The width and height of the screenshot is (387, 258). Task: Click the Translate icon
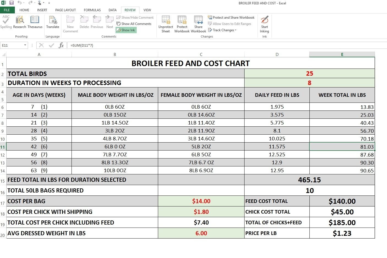53,22
